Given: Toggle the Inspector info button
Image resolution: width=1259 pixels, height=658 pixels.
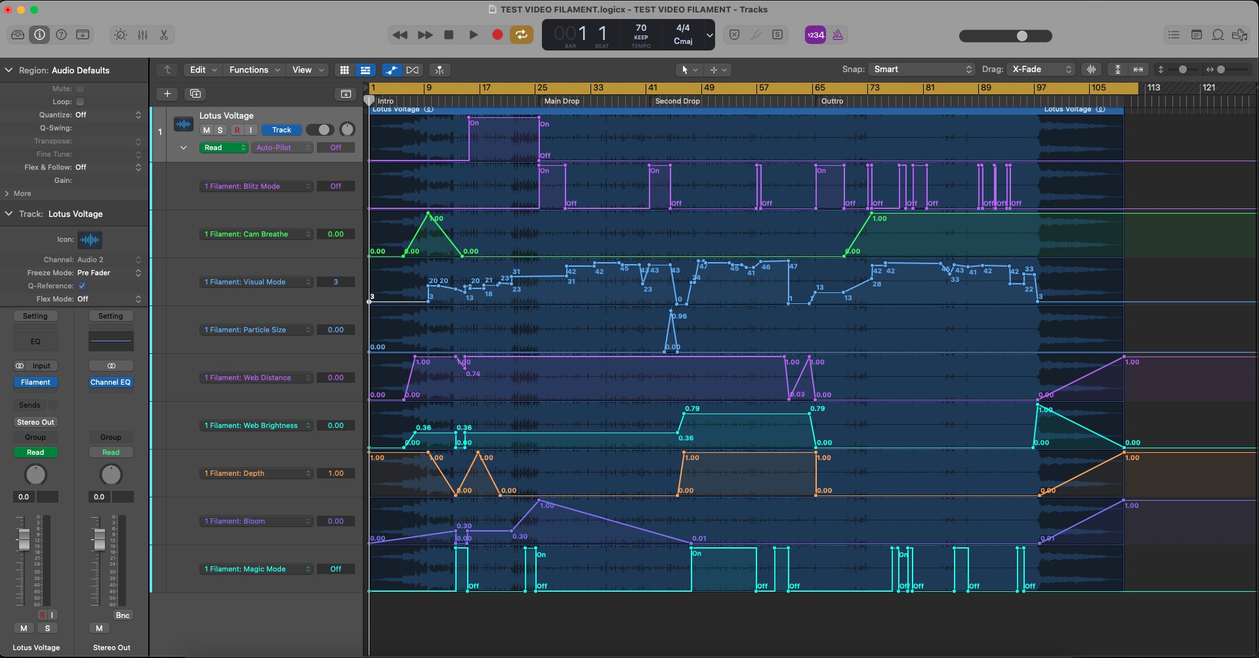Looking at the screenshot, I should pos(39,35).
